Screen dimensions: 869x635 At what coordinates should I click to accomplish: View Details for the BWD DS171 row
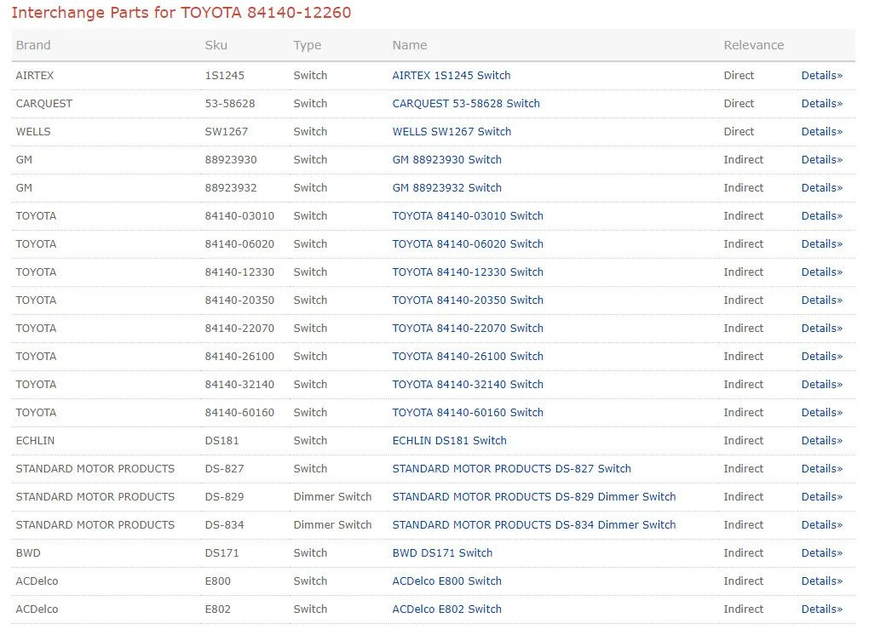click(x=822, y=553)
